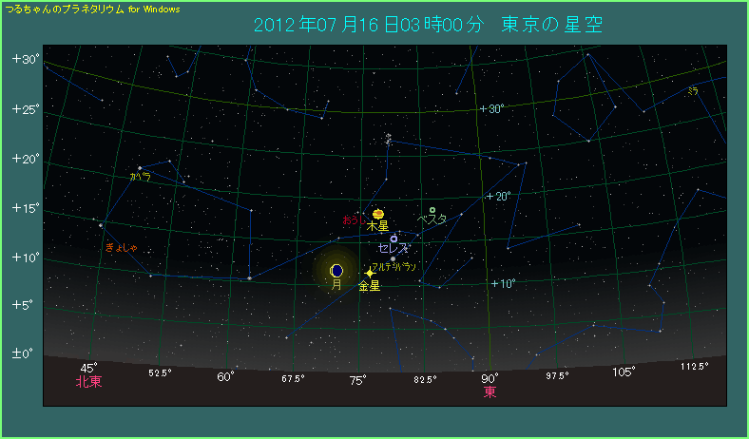Select the Aldebaran star dot

point(393,258)
